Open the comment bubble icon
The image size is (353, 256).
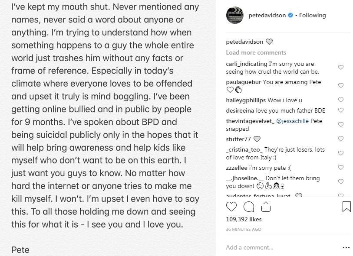point(249,207)
